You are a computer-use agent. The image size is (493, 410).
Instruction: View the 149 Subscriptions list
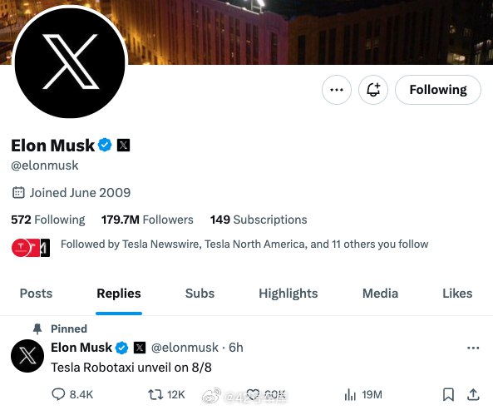point(259,220)
